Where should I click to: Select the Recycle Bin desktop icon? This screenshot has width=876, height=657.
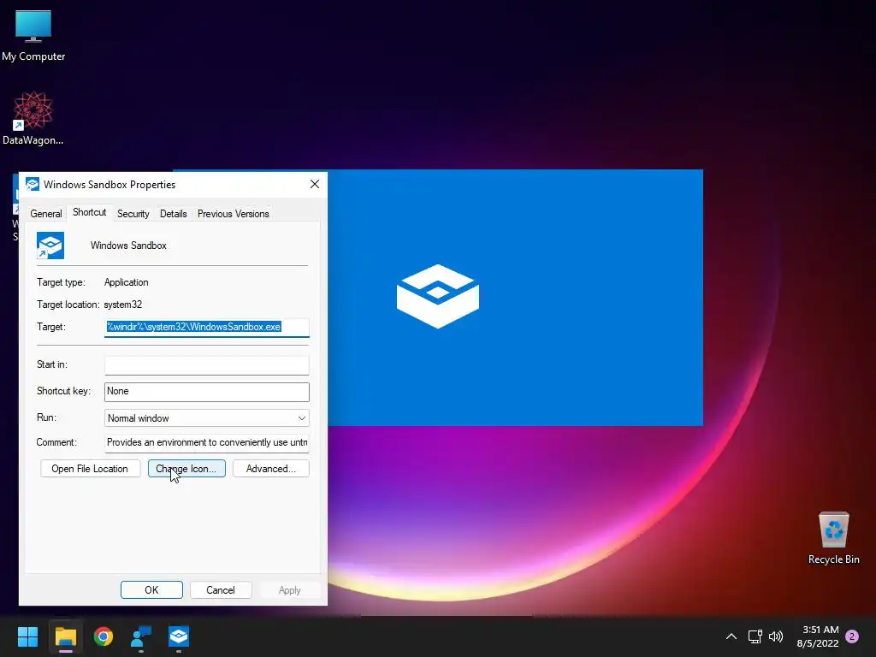(833, 538)
